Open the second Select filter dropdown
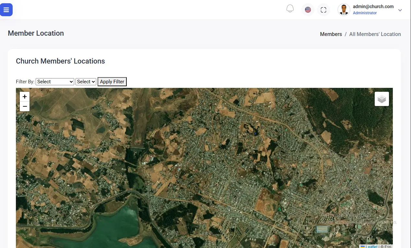This screenshot has width=411, height=248. [86, 82]
